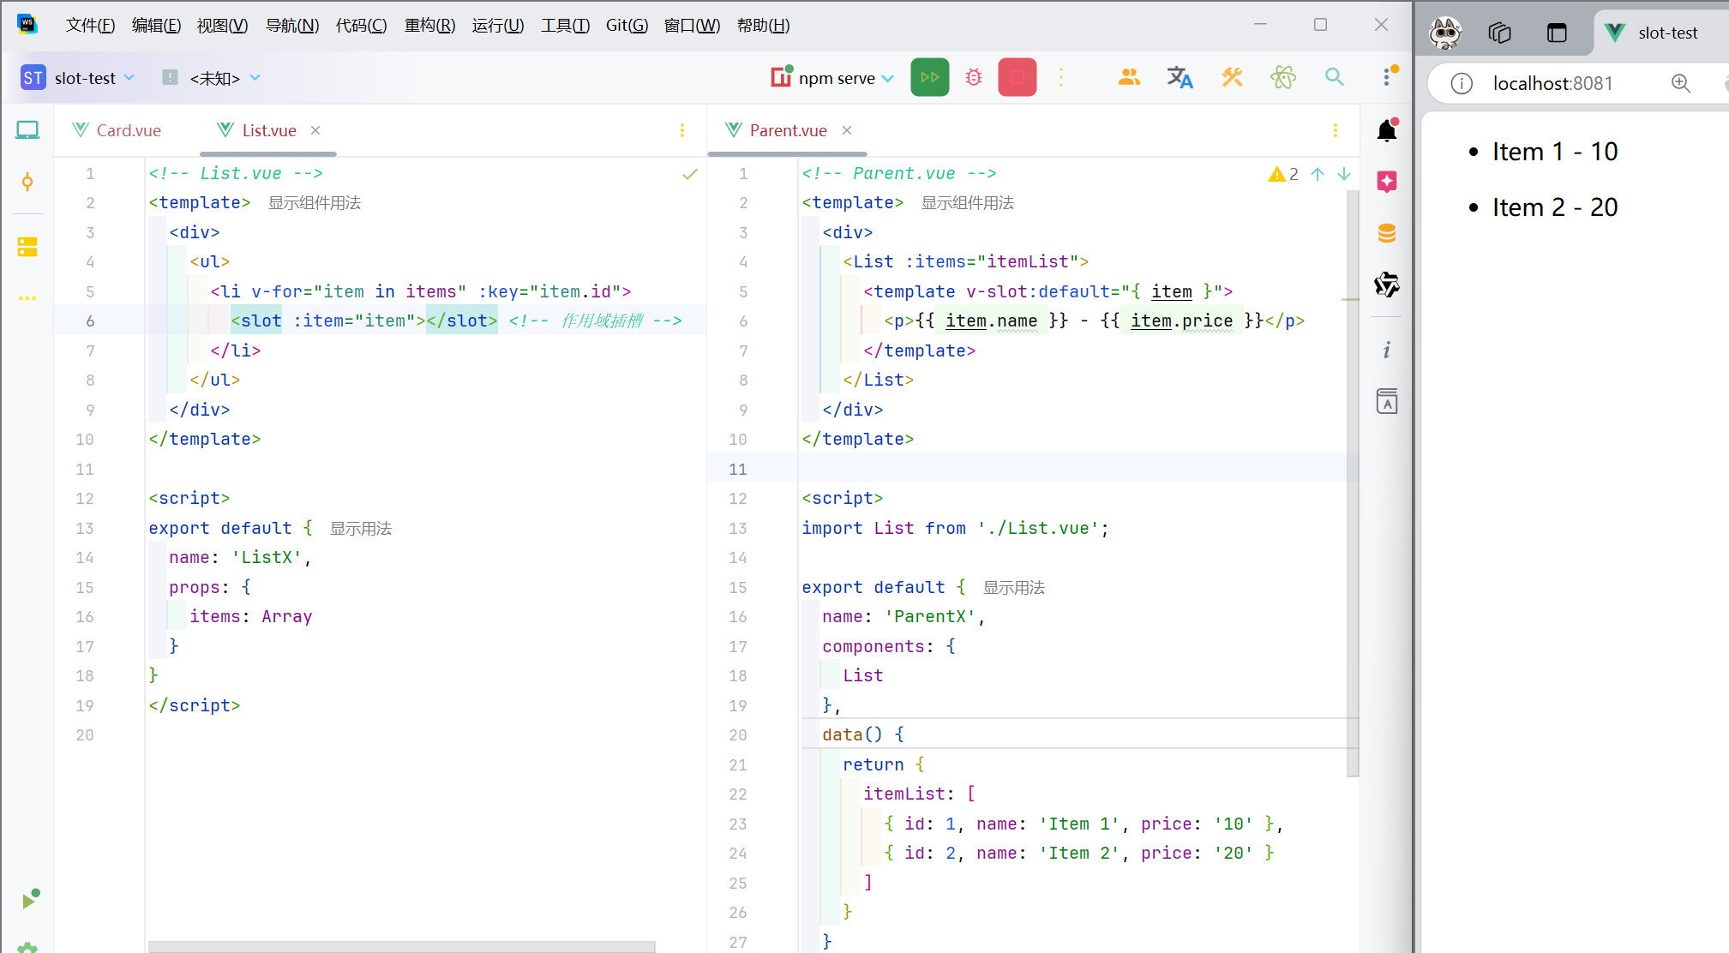Open the 编辑(E) menu

point(156,26)
